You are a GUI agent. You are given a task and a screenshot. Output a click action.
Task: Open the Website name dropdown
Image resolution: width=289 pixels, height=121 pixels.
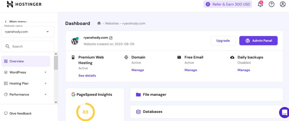28,32
